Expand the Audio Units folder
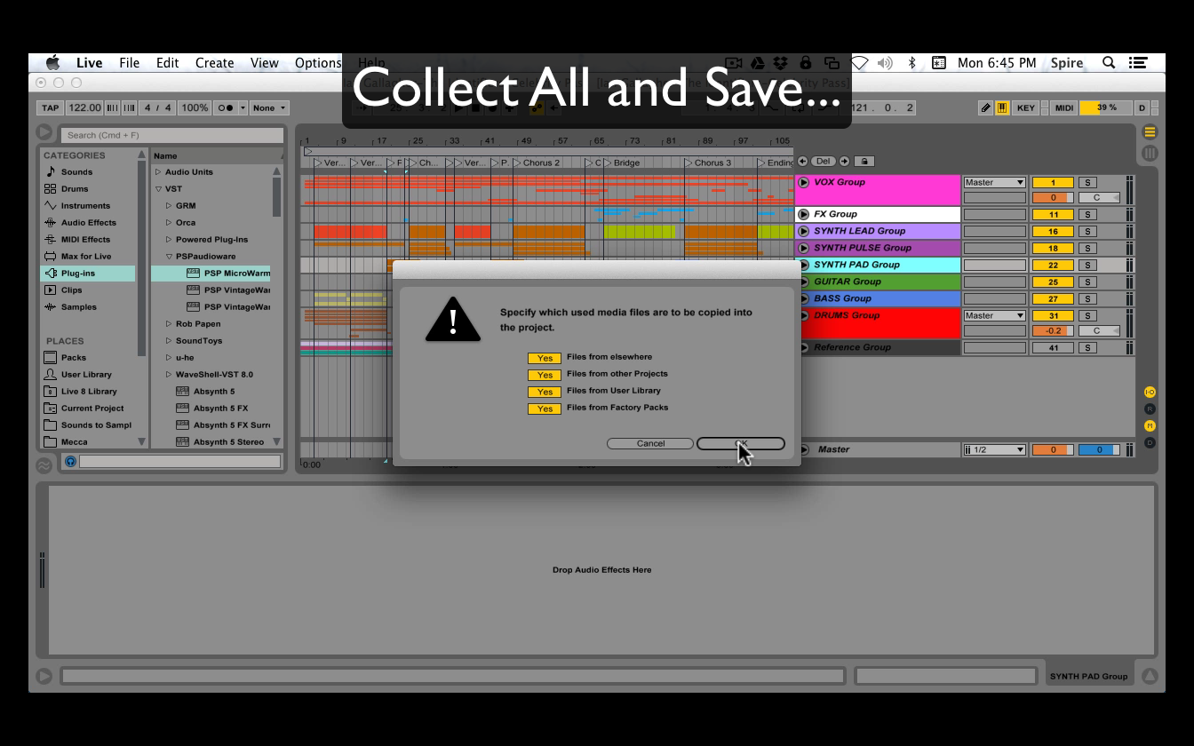Viewport: 1194px width, 746px height. 158,172
